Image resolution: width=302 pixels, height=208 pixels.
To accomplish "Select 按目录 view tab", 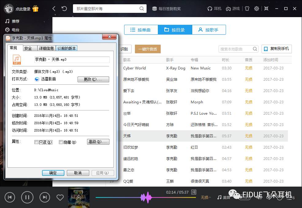I will click(175, 30).
